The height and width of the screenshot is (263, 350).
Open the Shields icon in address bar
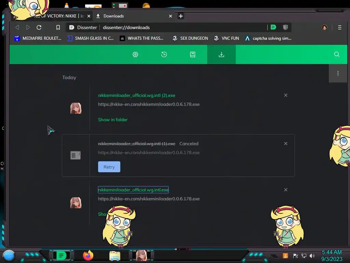coord(285,27)
